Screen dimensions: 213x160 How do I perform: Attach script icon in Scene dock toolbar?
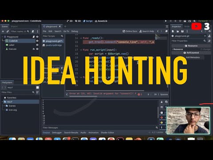point(33,32)
